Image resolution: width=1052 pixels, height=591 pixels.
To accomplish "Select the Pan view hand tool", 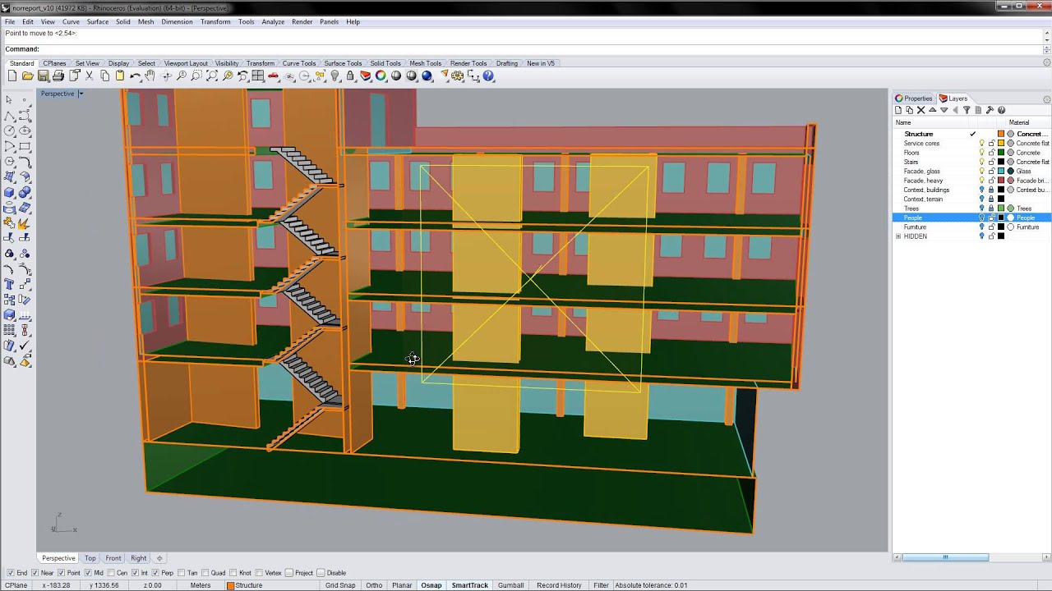I will (150, 76).
